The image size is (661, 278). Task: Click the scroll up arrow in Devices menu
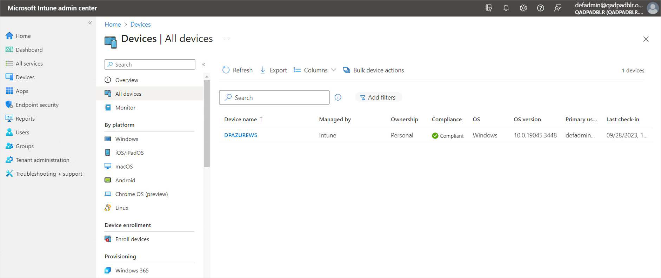[207, 76]
